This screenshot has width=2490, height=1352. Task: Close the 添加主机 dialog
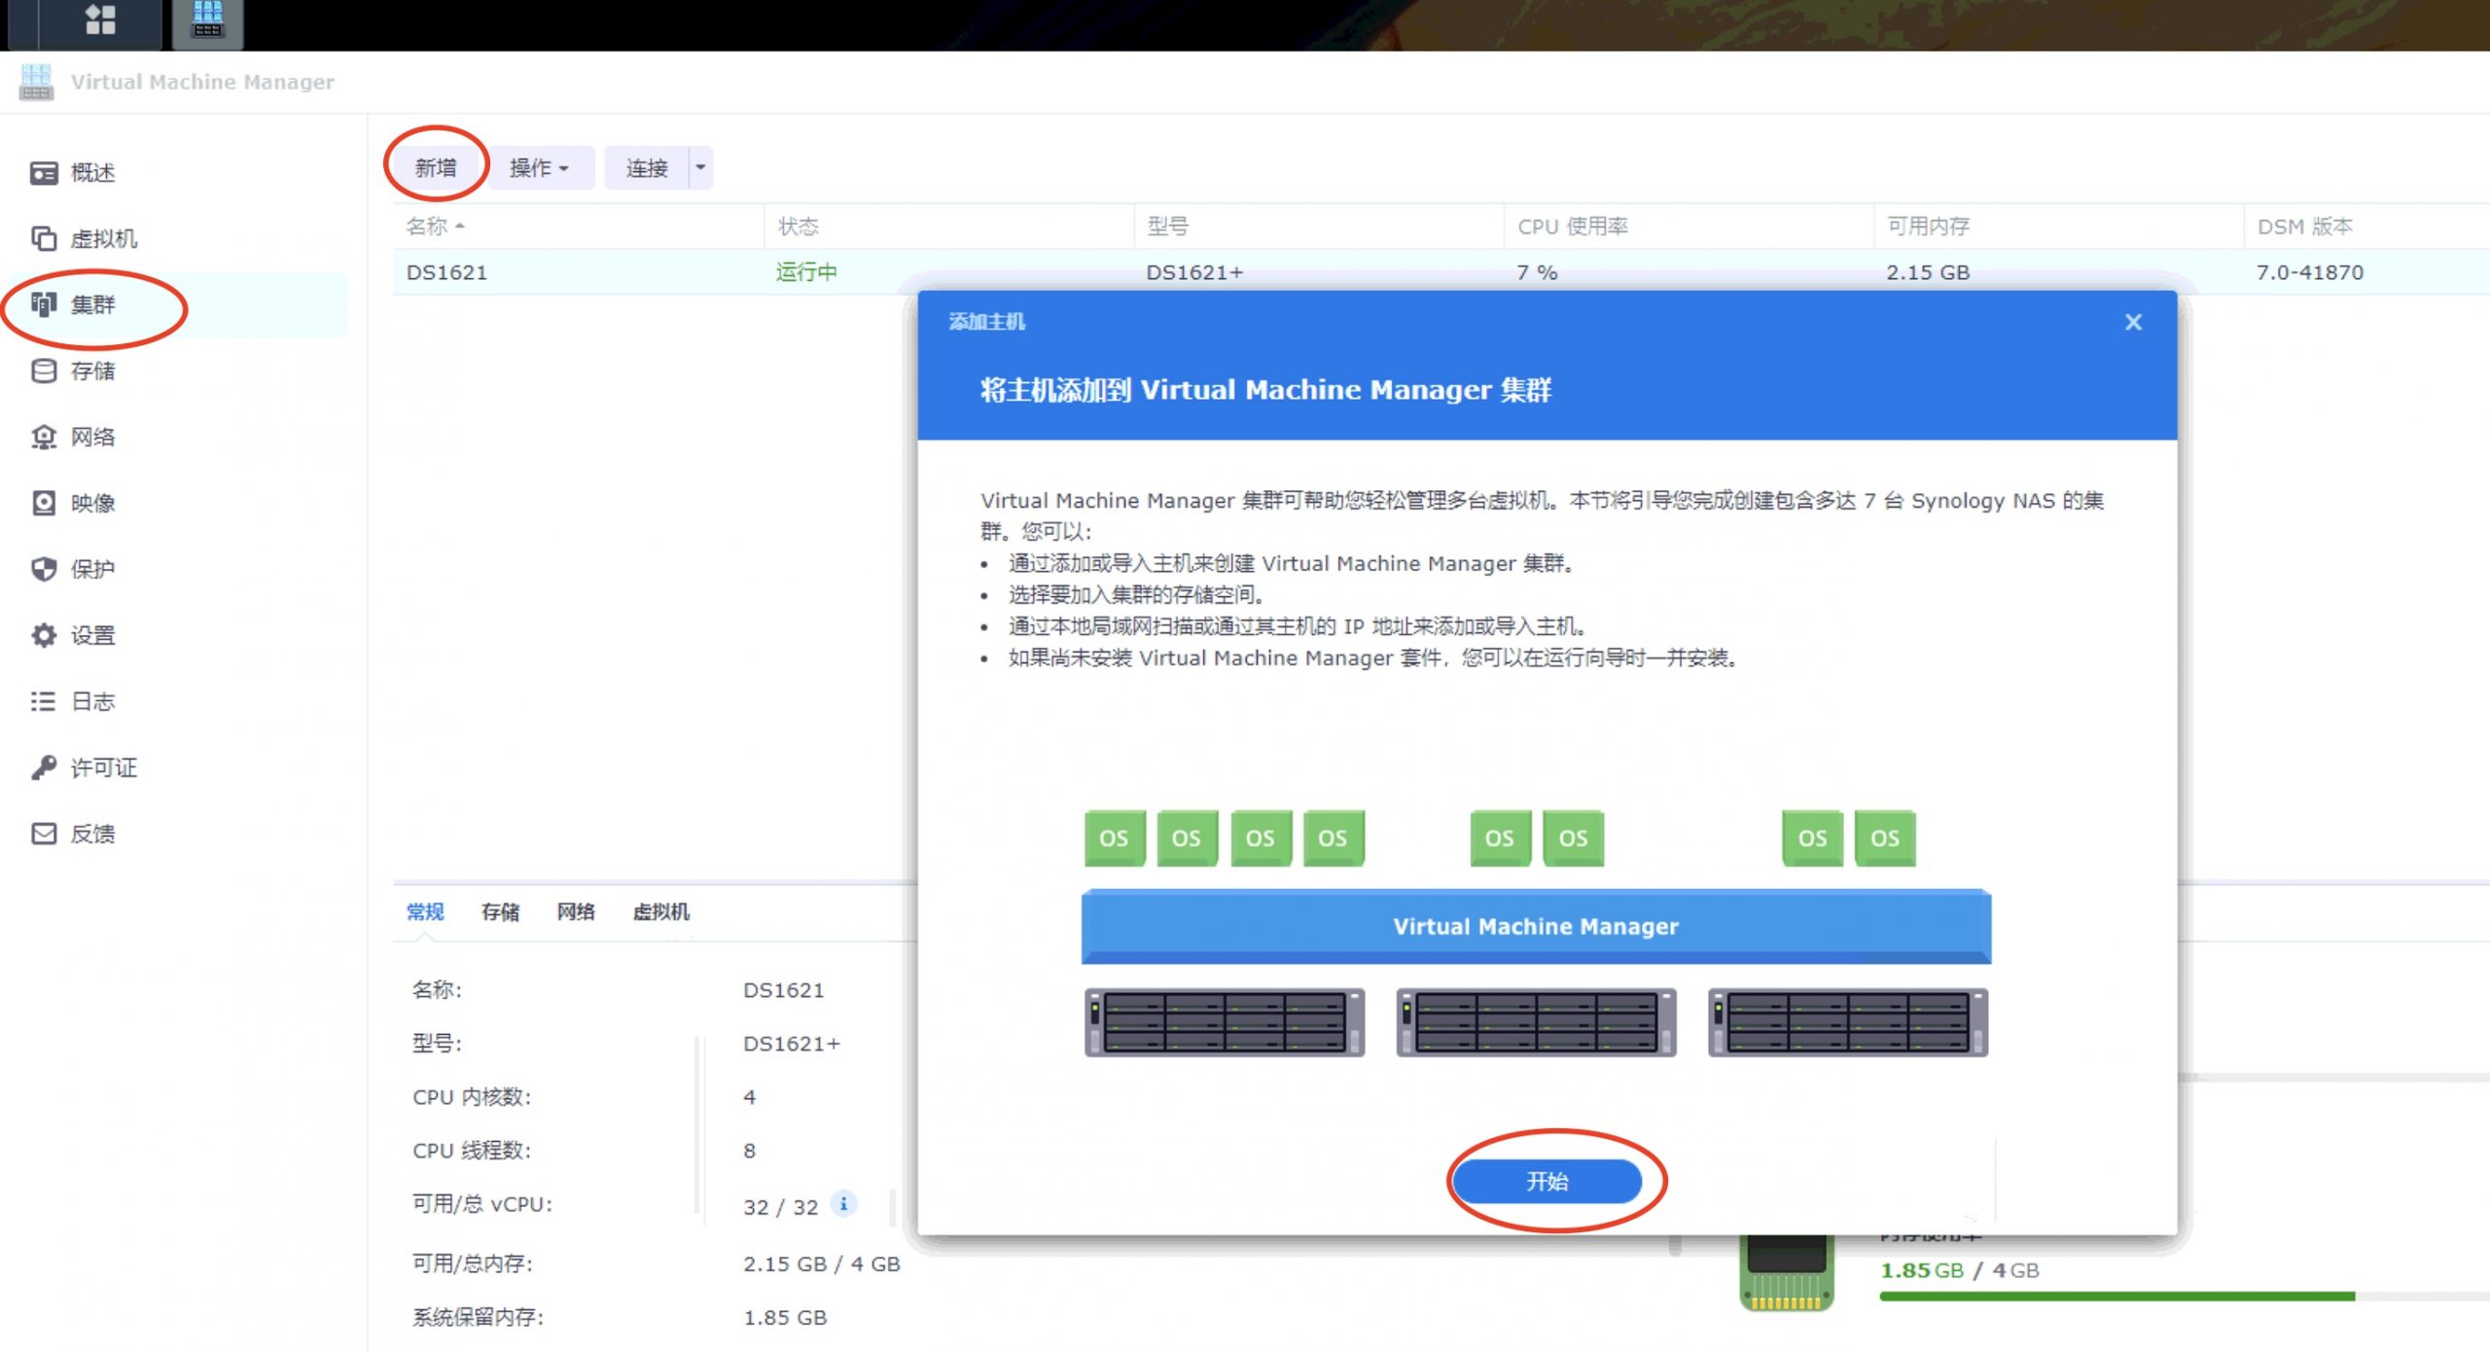[x=2133, y=322]
